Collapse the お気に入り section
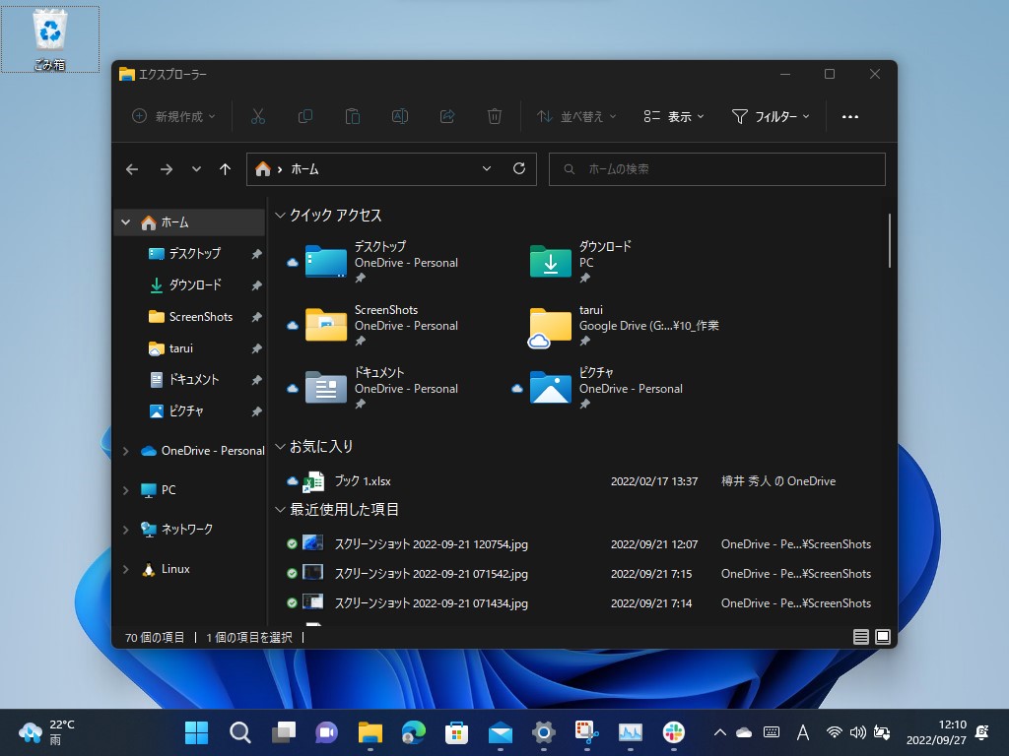The width and height of the screenshot is (1009, 756). [x=280, y=446]
